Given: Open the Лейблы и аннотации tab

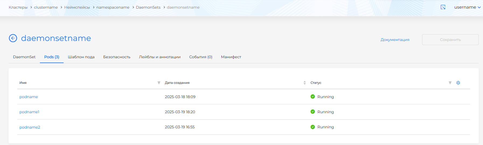Looking at the screenshot, I should click(x=160, y=57).
